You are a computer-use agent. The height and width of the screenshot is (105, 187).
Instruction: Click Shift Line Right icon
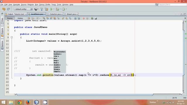click(79, 18)
